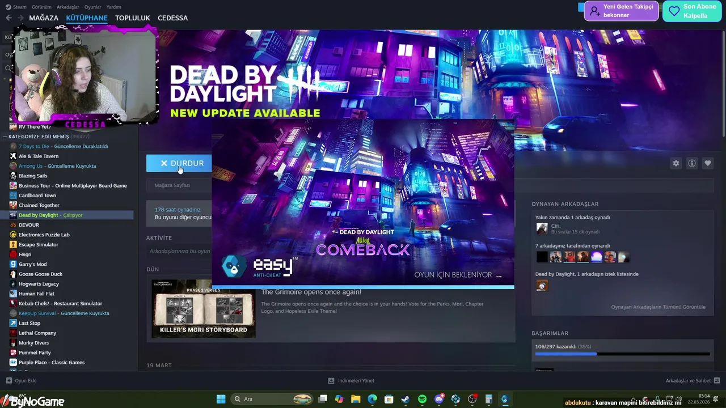Select DEVOUR in the game list
Screen dimensions: 726x408
tap(29, 225)
